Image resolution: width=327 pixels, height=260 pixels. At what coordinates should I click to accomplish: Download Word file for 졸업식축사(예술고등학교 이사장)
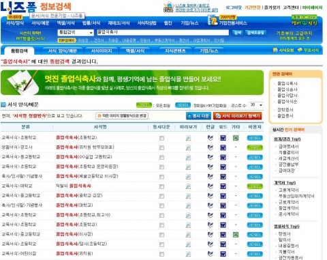coord(223,177)
